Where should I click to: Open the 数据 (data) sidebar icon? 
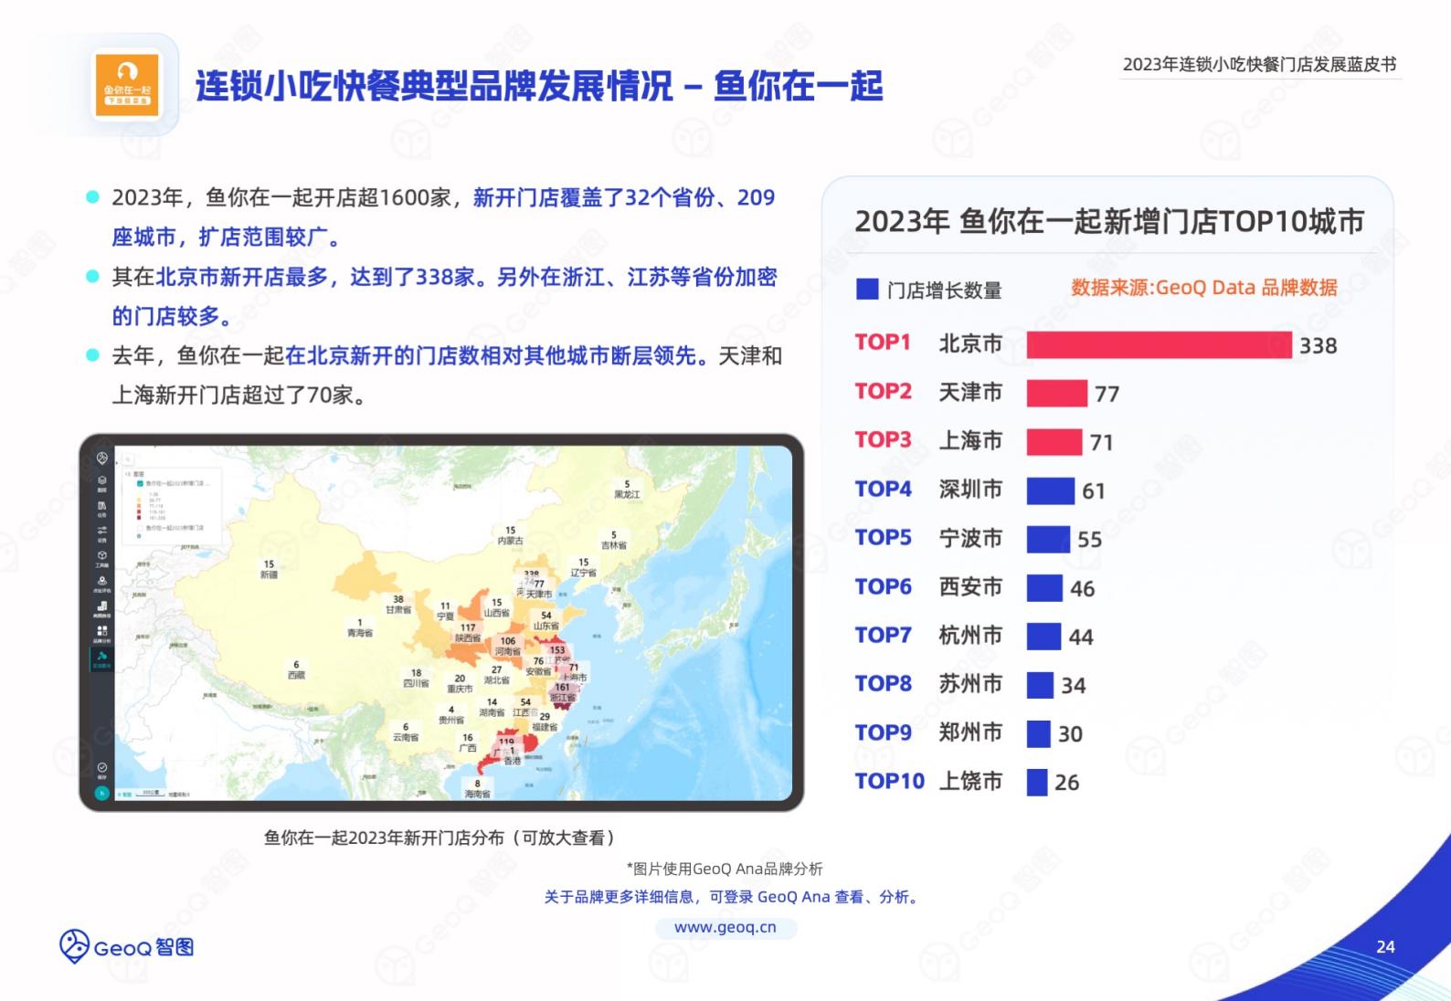coord(102,479)
